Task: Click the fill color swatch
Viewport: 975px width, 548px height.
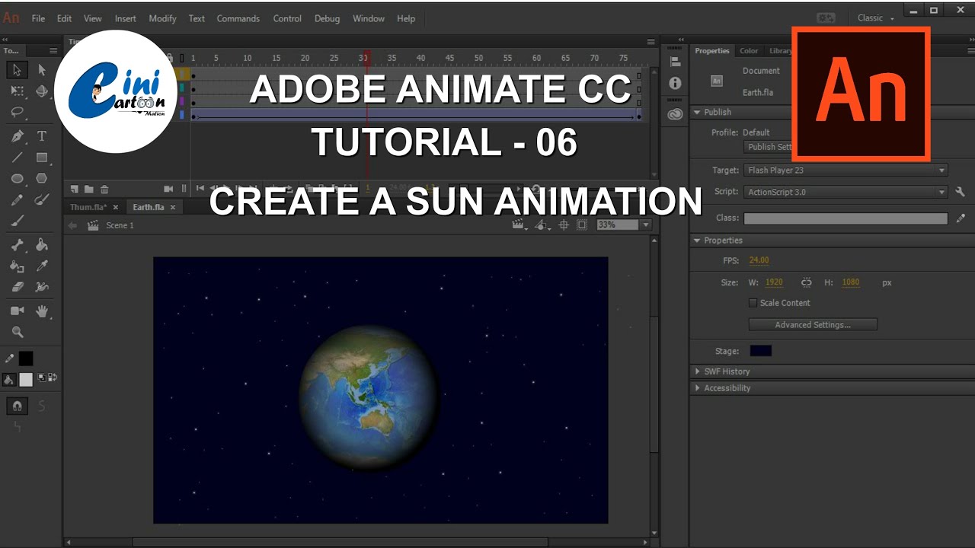Action: tap(26, 379)
